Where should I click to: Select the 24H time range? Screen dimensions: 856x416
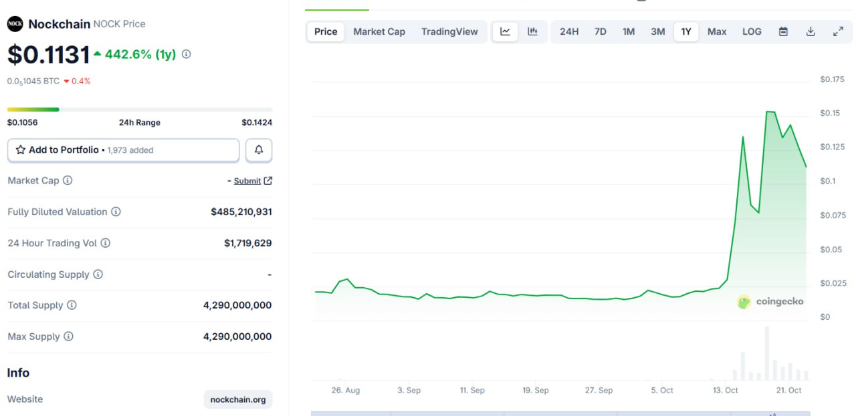[x=569, y=31]
